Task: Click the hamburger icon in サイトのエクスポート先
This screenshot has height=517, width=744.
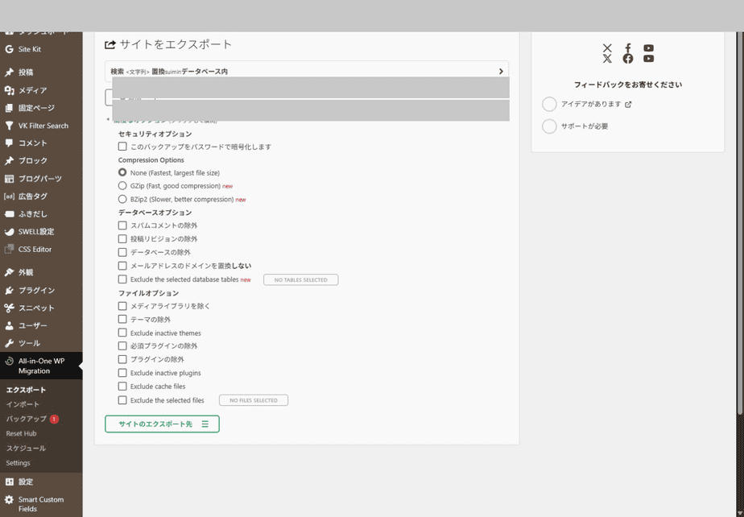Action: tap(205, 424)
